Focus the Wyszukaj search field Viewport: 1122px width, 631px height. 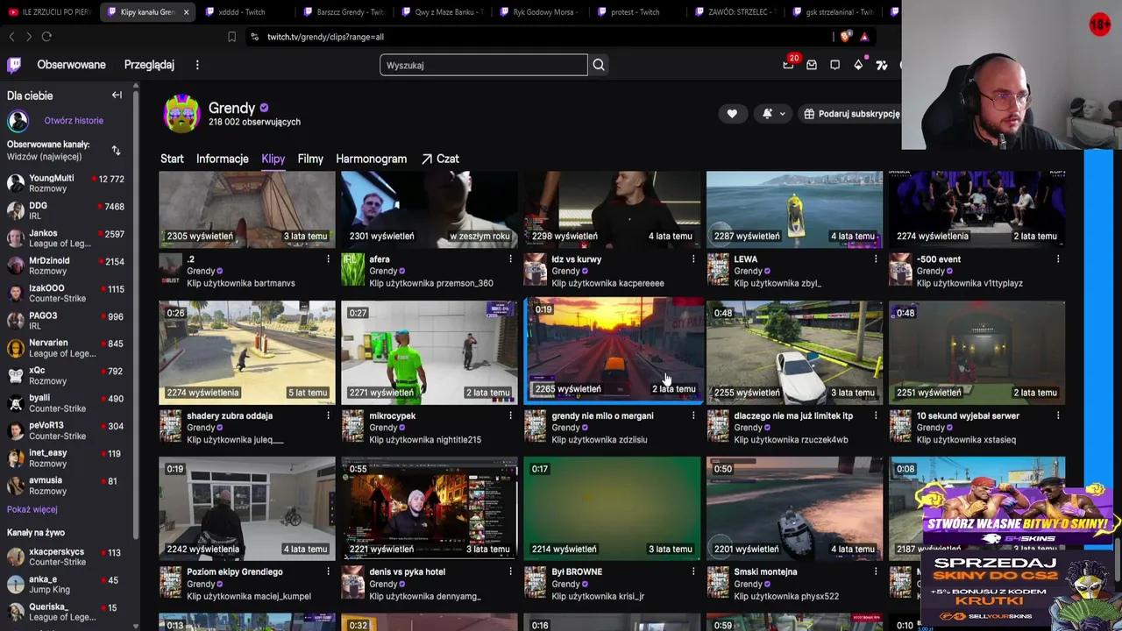484,65
